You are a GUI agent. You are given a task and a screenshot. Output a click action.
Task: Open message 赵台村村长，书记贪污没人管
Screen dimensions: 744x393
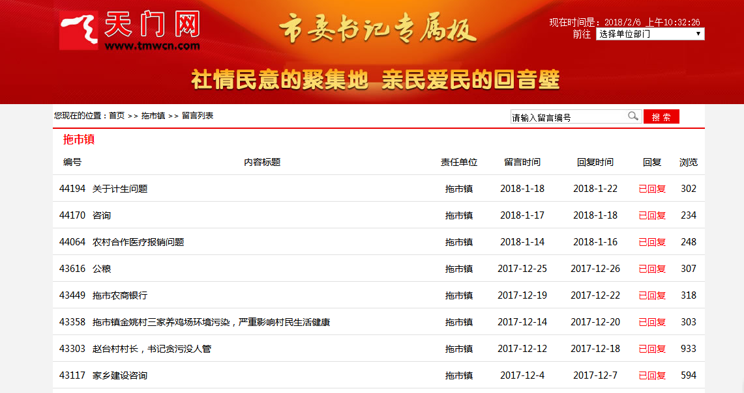152,349
